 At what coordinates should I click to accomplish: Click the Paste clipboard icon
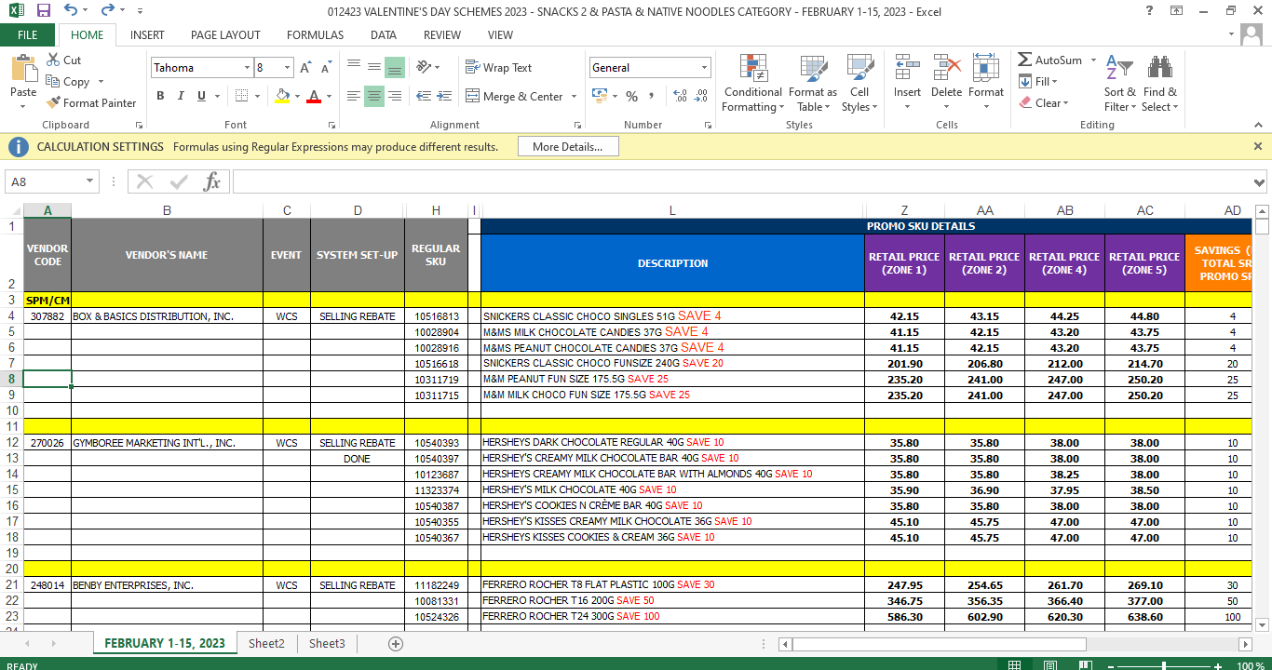tap(23, 70)
